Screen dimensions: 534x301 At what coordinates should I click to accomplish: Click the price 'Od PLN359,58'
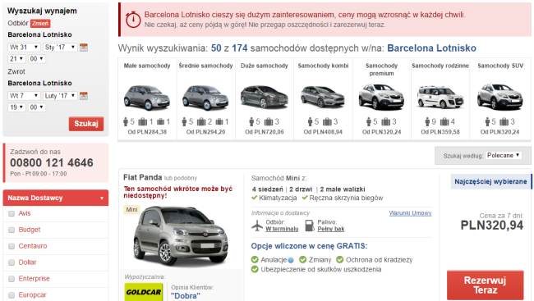(x=440, y=132)
